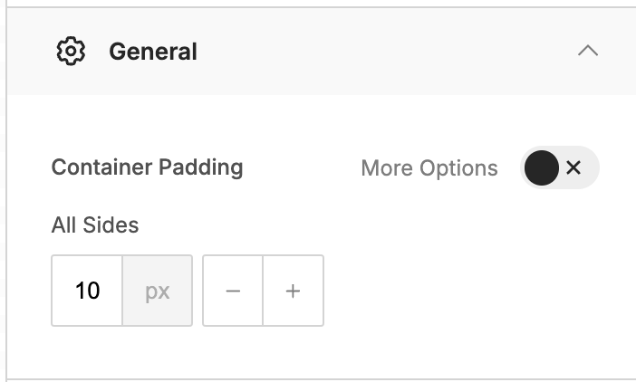Click the General section header title
The width and height of the screenshot is (636, 382).
click(x=153, y=52)
